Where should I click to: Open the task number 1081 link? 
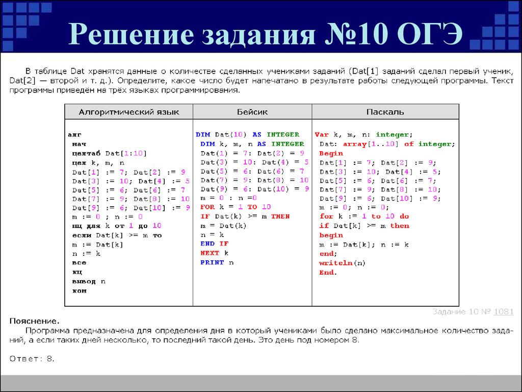pyautogui.click(x=503, y=312)
